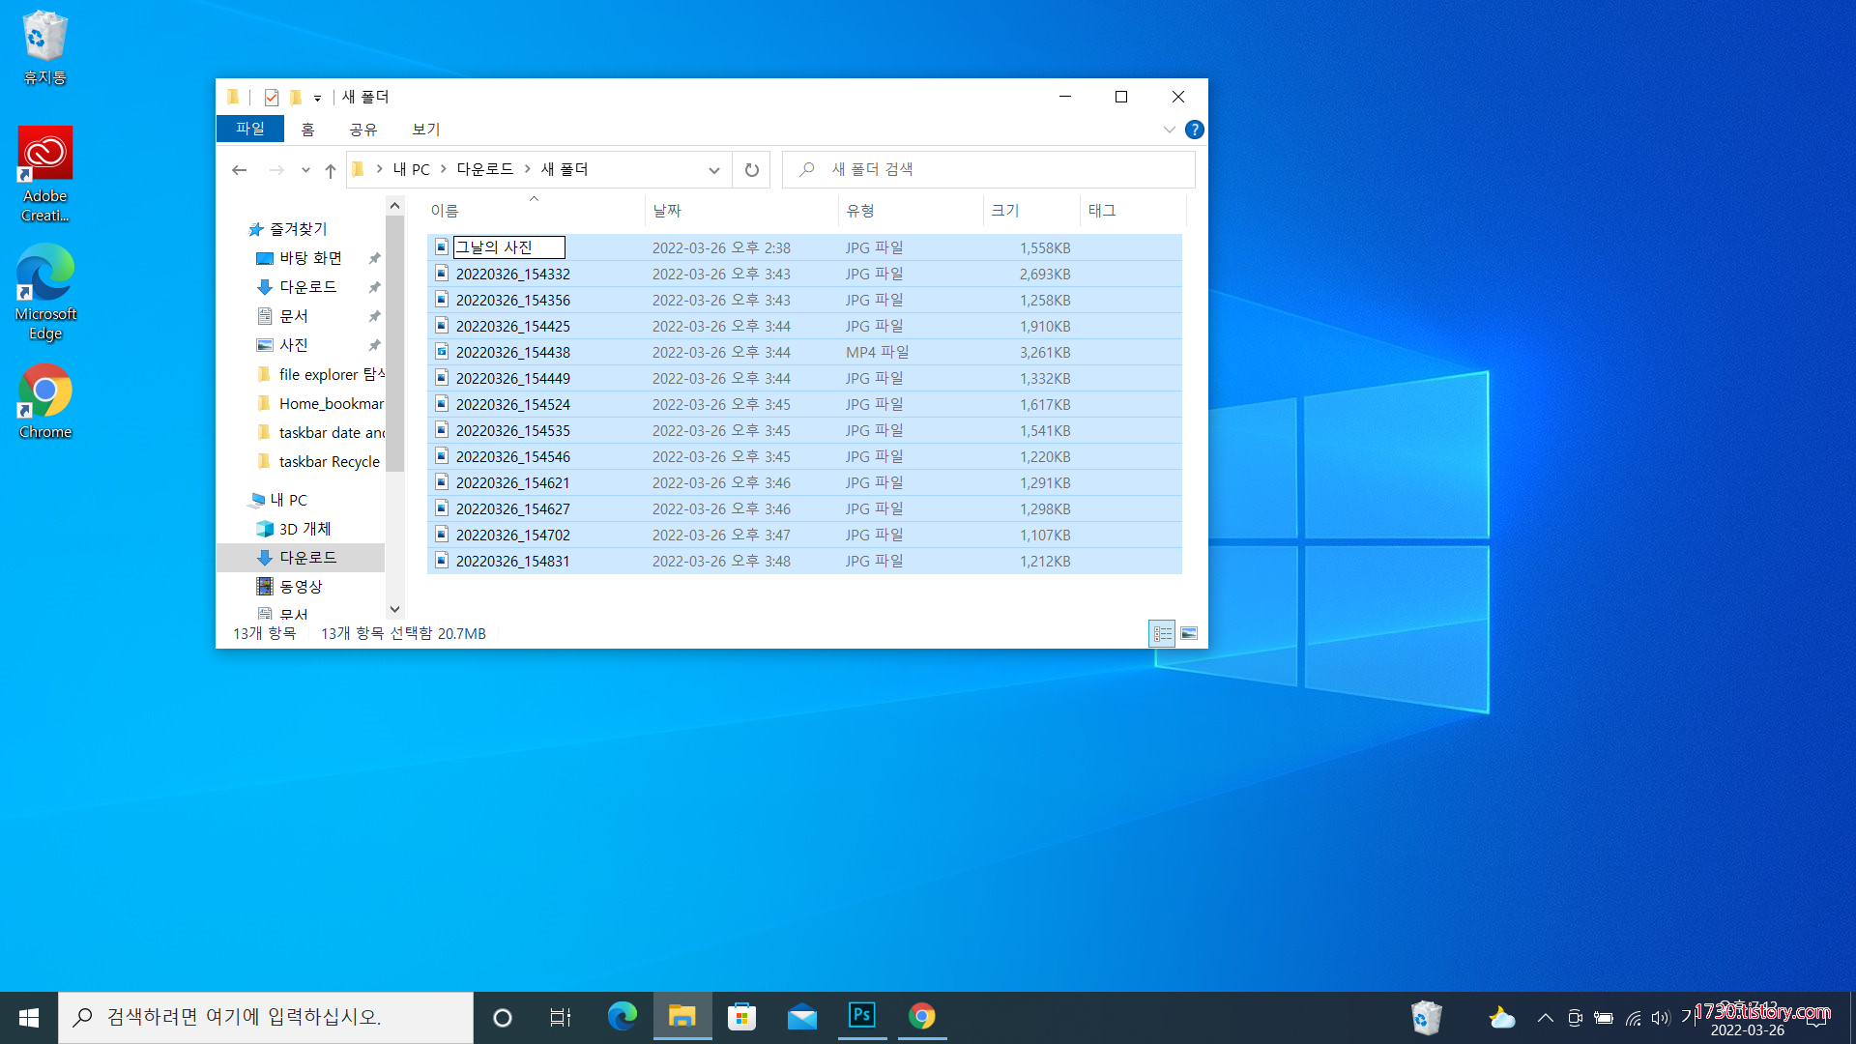Open the 파일 menu tab
1856x1044 pixels.
click(249, 129)
